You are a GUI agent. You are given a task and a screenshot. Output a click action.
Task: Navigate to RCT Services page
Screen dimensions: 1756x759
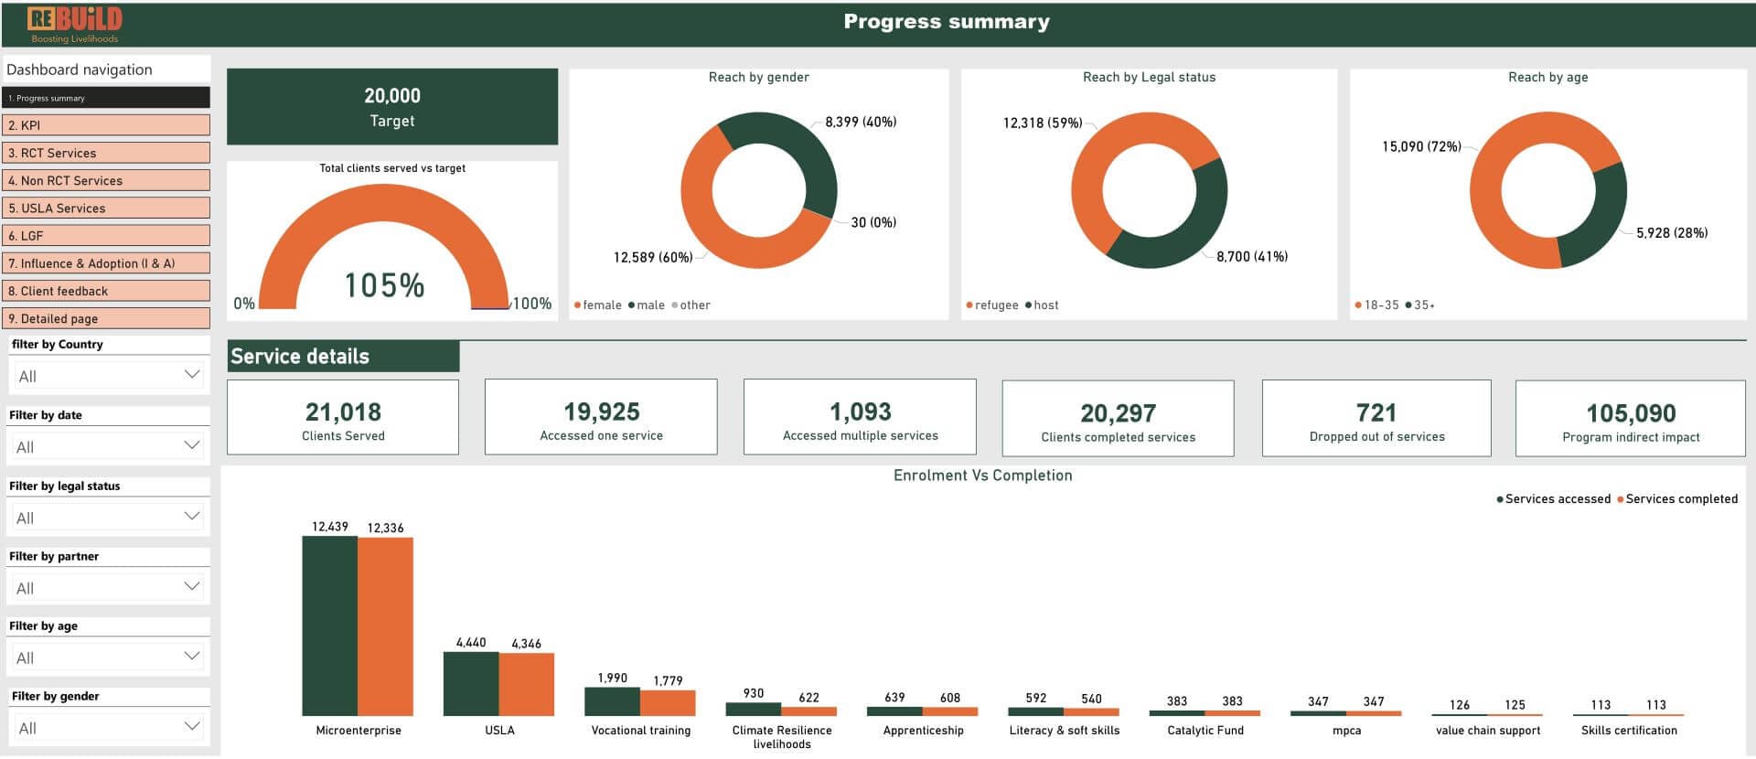[x=107, y=153]
